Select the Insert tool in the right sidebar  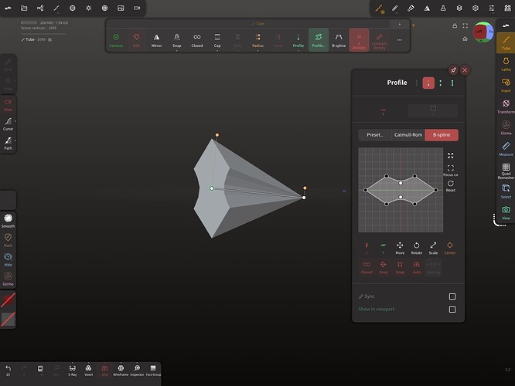click(x=506, y=85)
